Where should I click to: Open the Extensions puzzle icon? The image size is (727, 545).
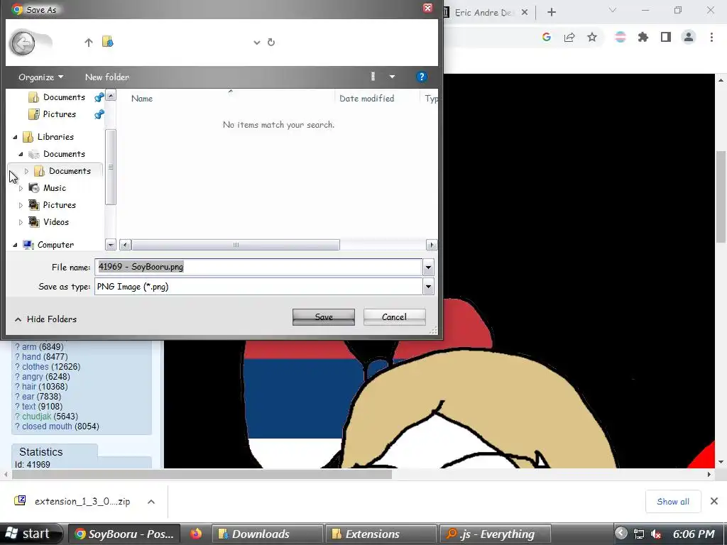tap(643, 37)
